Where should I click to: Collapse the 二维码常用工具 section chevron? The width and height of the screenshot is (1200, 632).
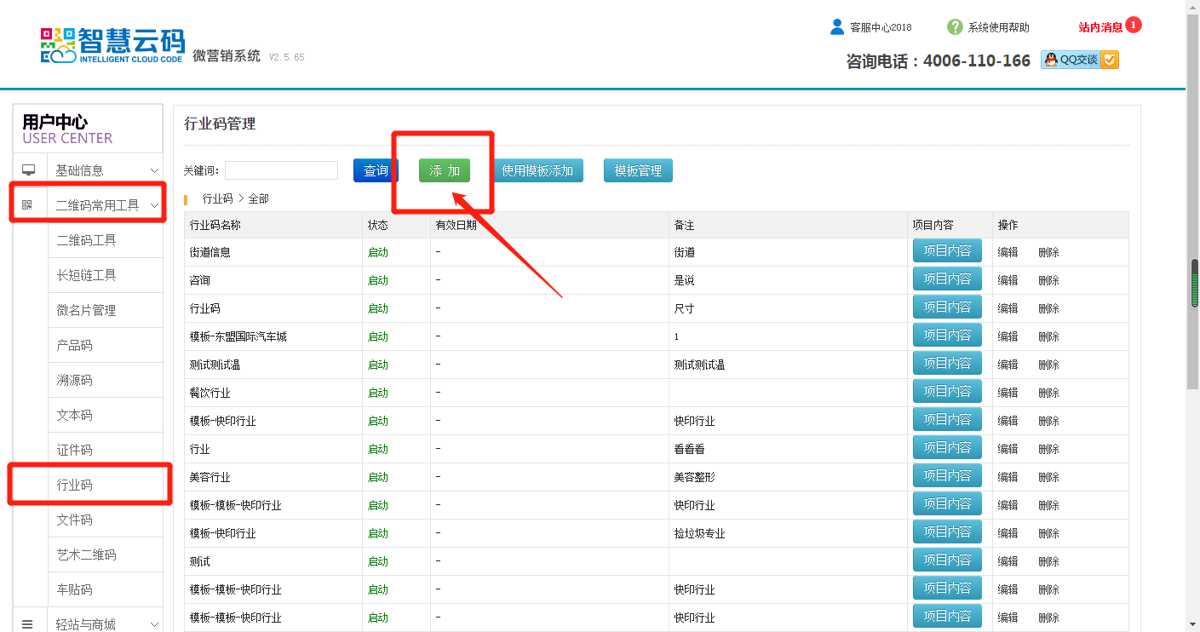154,205
